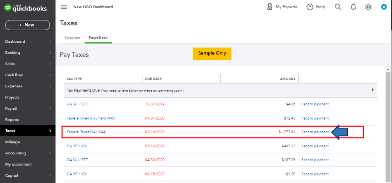Click the + New button
This screenshot has height=183, width=392.
point(27,25)
